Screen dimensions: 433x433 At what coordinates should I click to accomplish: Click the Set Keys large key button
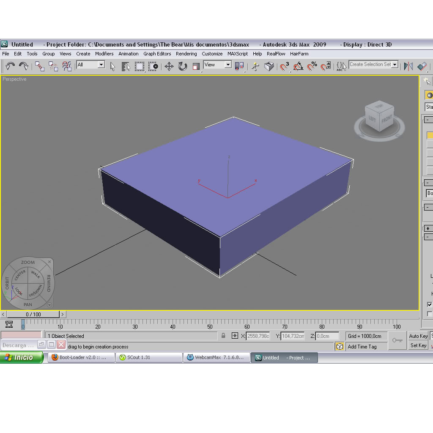pos(397,340)
